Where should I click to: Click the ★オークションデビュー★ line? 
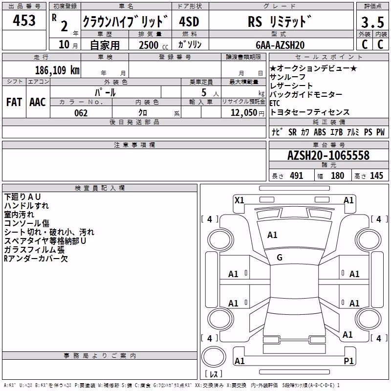[313, 68]
